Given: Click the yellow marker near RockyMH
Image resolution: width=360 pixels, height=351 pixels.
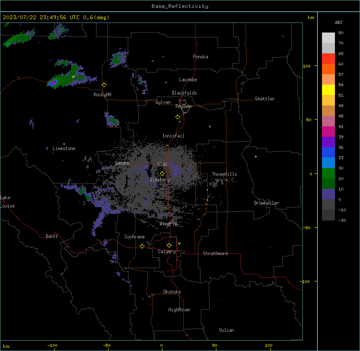Looking at the screenshot, I should 104,85.
